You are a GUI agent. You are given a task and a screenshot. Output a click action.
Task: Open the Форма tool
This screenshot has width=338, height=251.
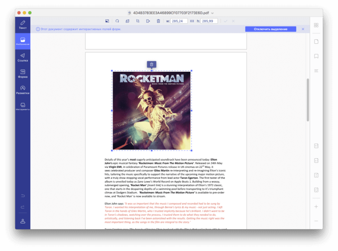tap(23, 74)
